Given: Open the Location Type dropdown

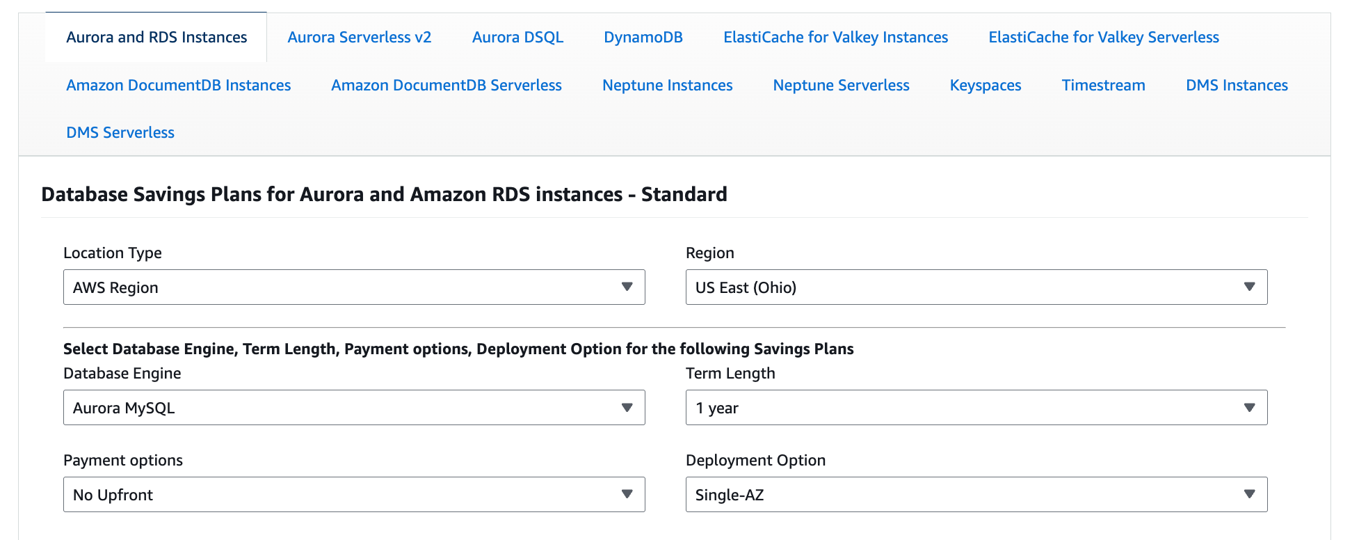Looking at the screenshot, I should pyautogui.click(x=354, y=287).
